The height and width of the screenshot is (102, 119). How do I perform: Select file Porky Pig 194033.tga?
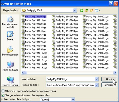97,27
